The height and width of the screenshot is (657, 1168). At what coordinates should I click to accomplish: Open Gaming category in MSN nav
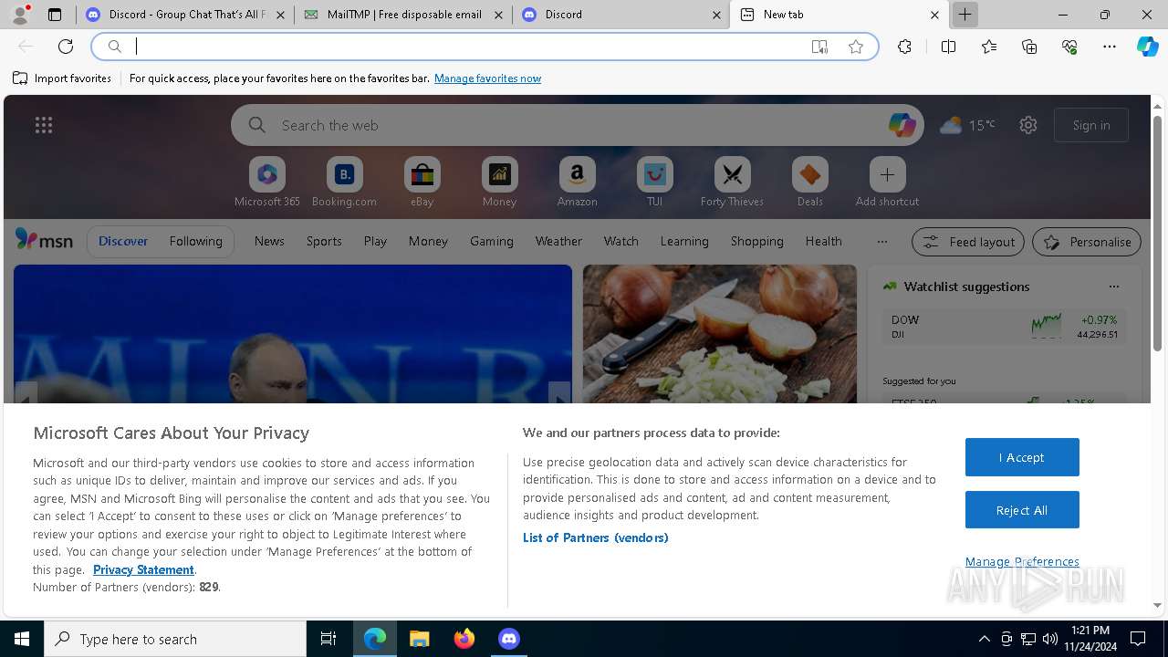coord(492,241)
